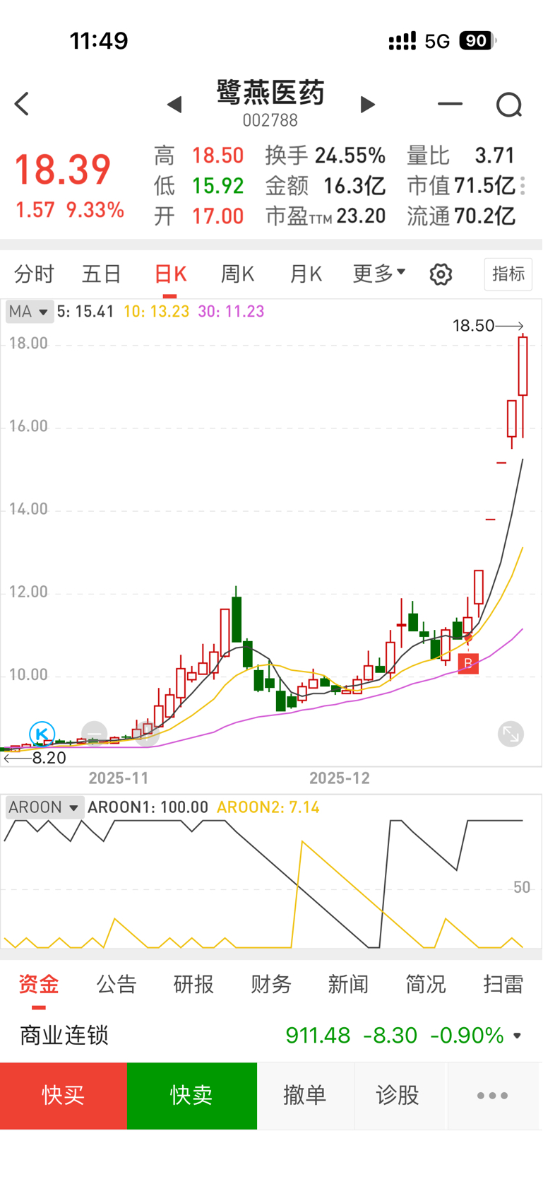Tap the current price 18.39
This screenshot has height=1177, width=543.
pyautogui.click(x=63, y=170)
